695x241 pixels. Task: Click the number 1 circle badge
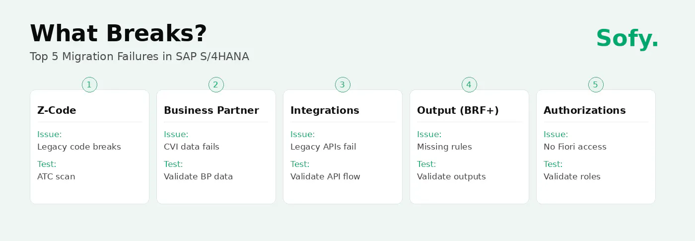click(89, 85)
